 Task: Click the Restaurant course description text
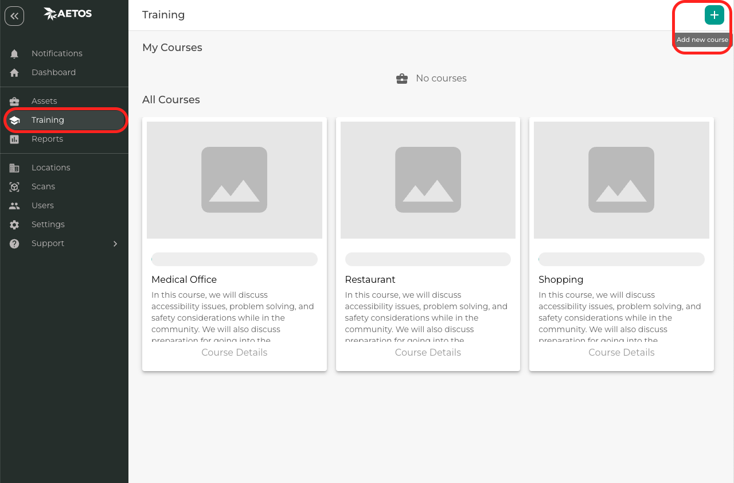point(427,317)
